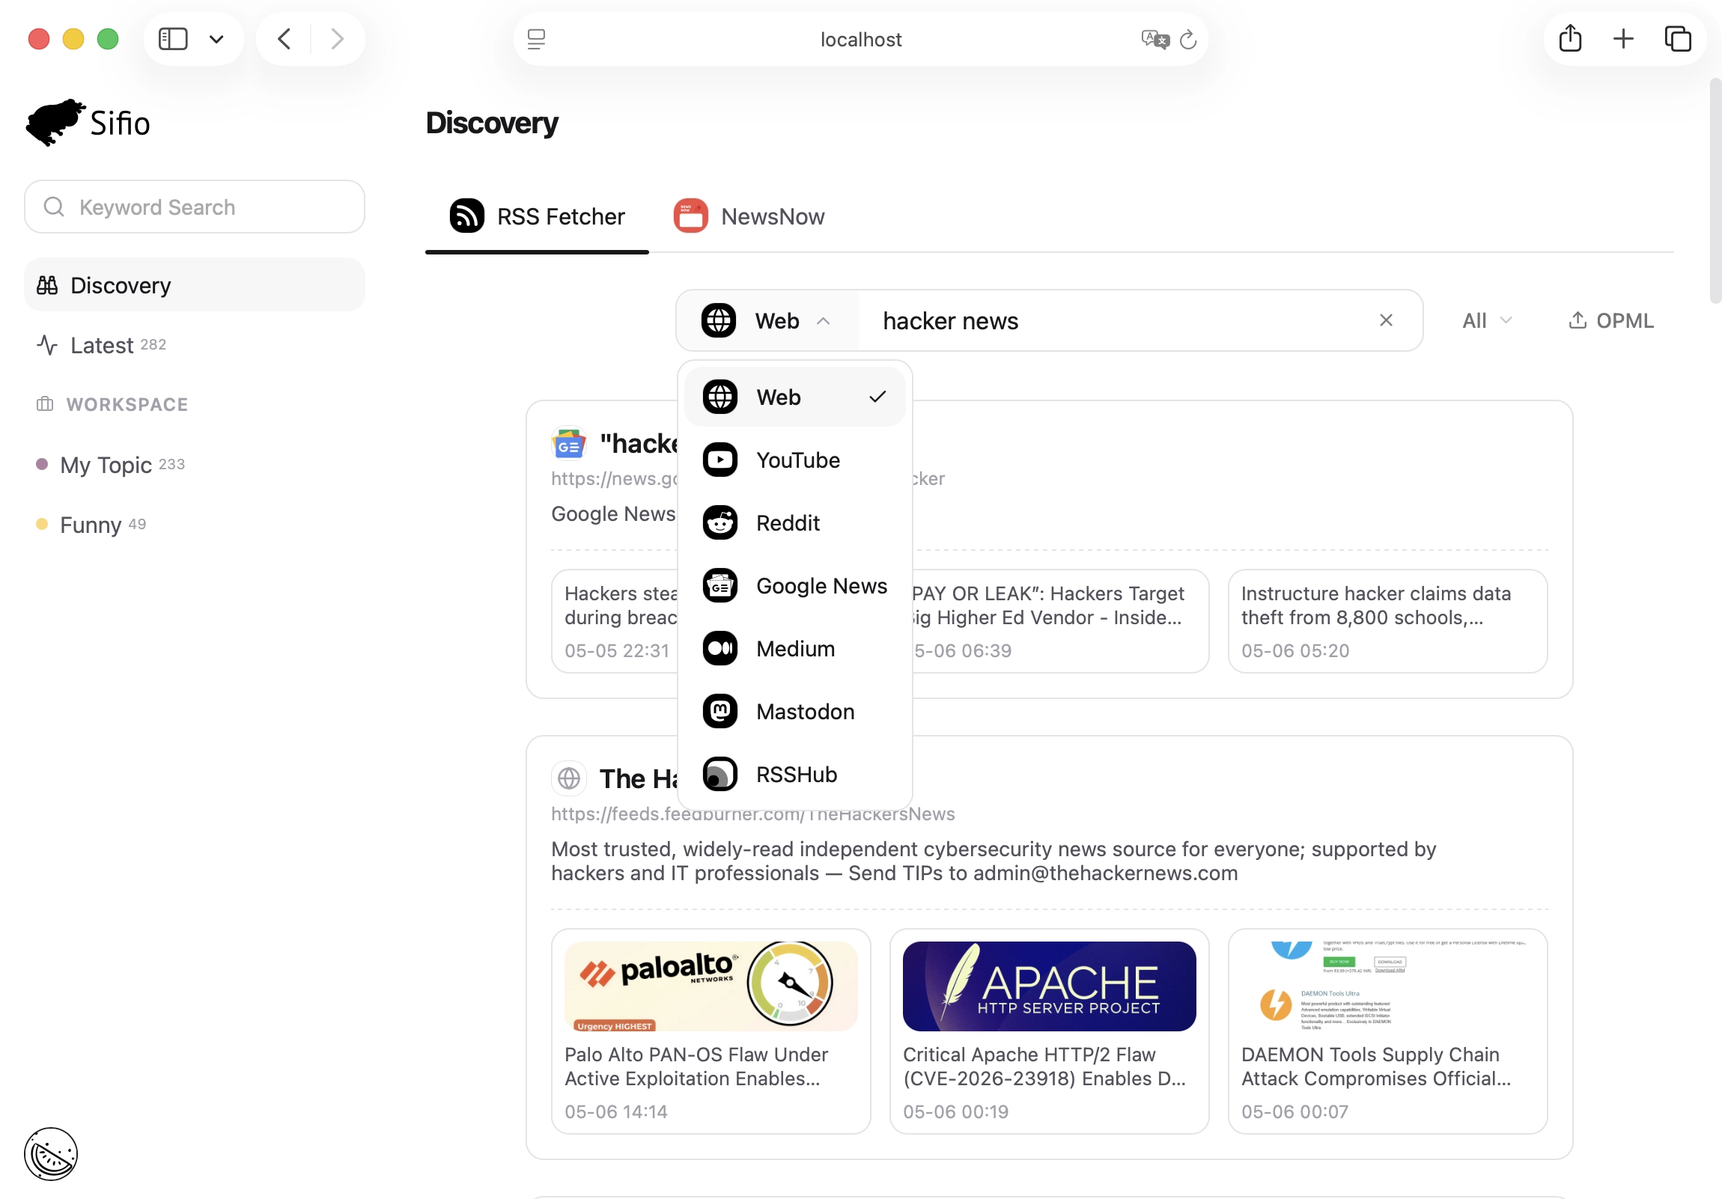Expand the Safari sidebar options chevron
Image resolution: width=1722 pixels, height=1199 pixels.
[x=217, y=39]
